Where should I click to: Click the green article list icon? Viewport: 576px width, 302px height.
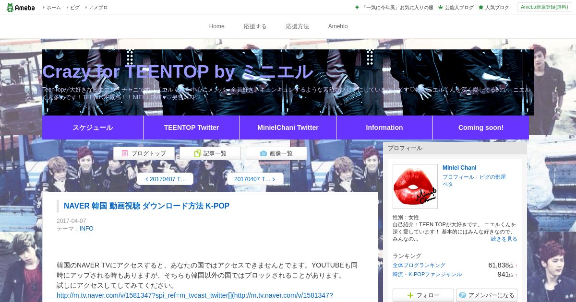(197, 153)
